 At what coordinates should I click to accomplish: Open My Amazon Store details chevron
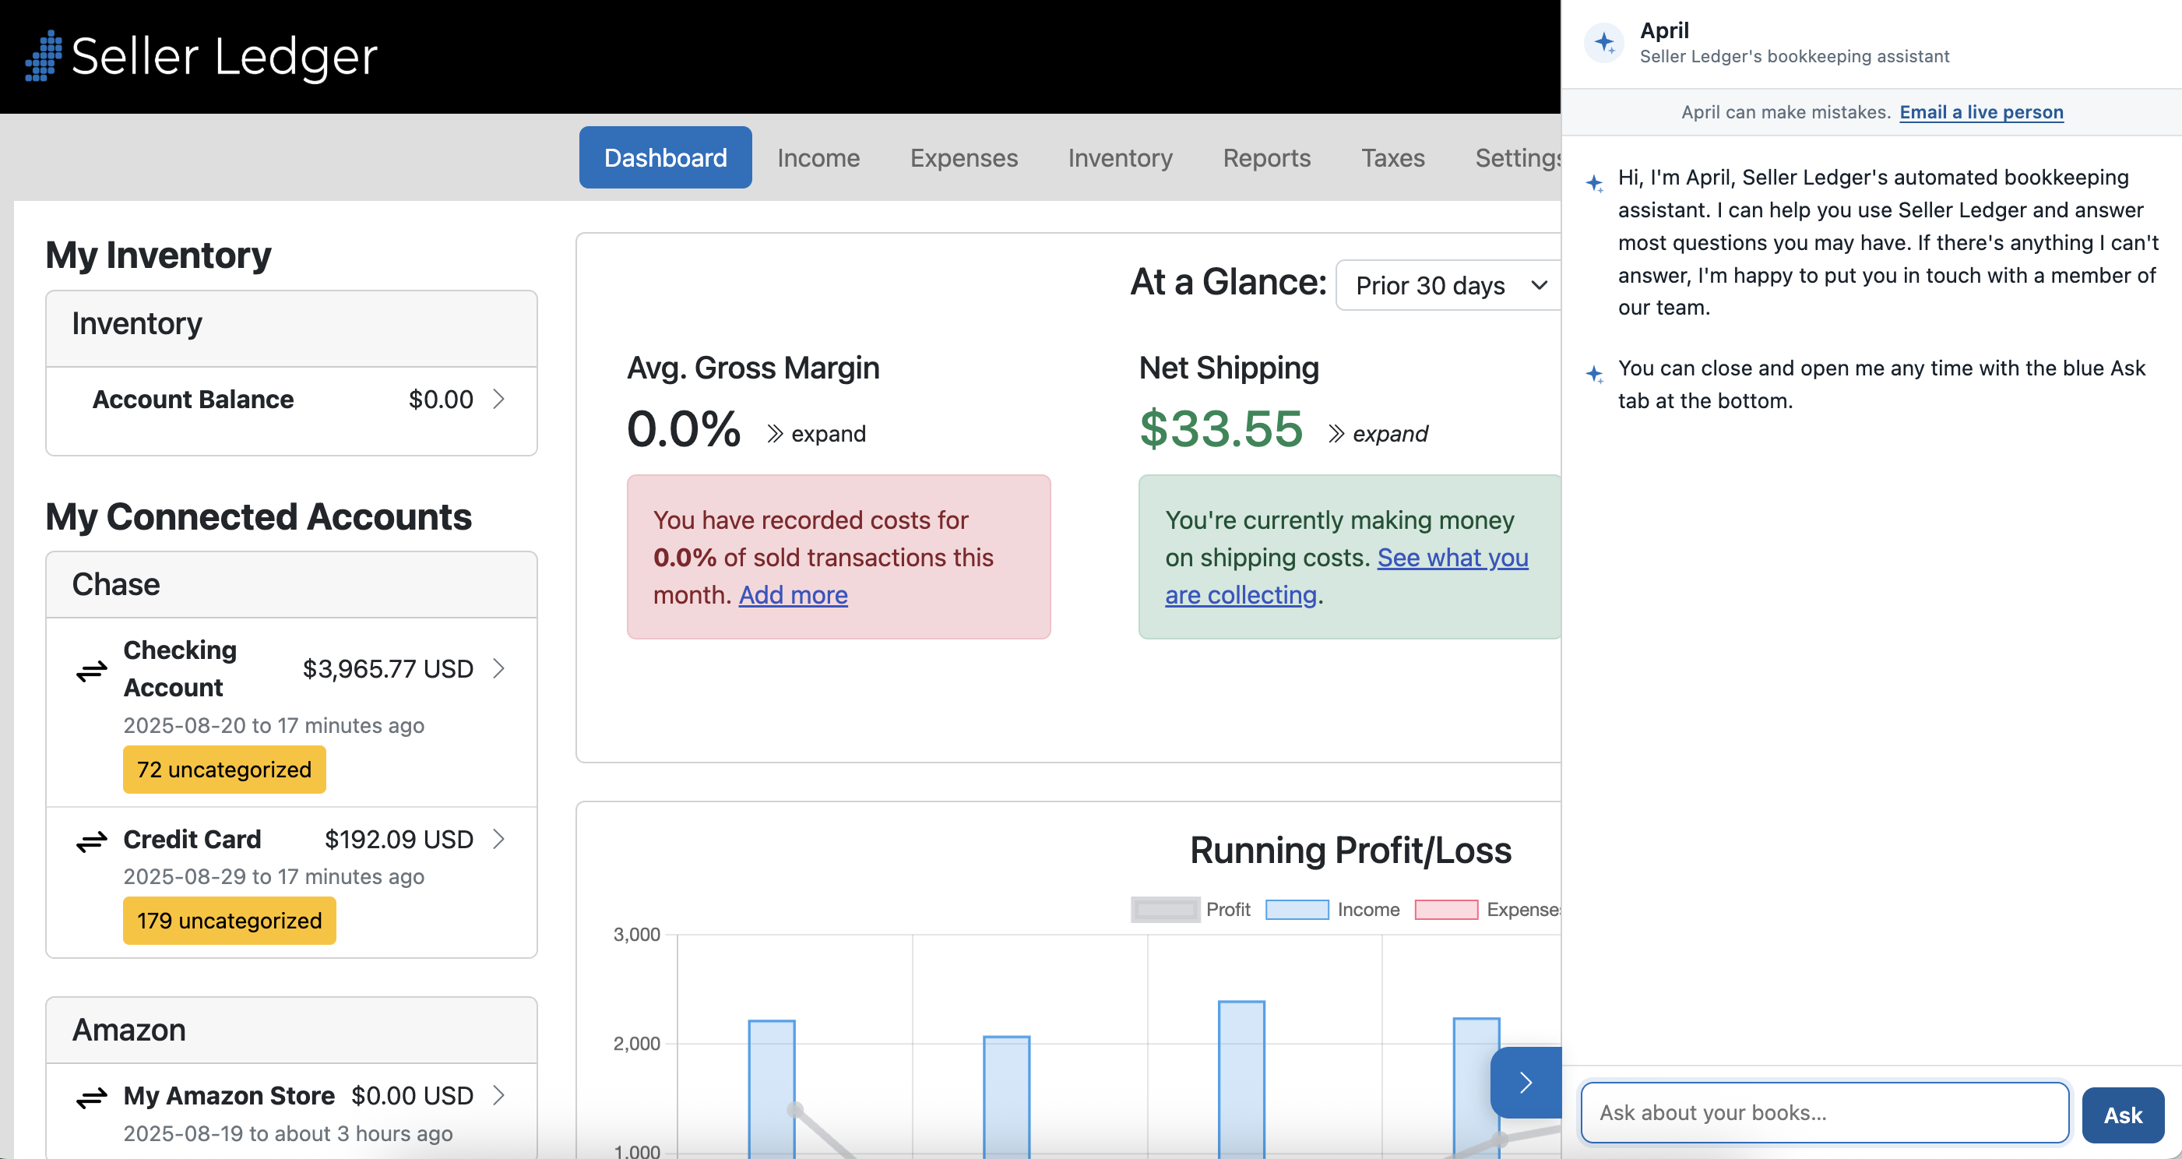pyautogui.click(x=499, y=1095)
